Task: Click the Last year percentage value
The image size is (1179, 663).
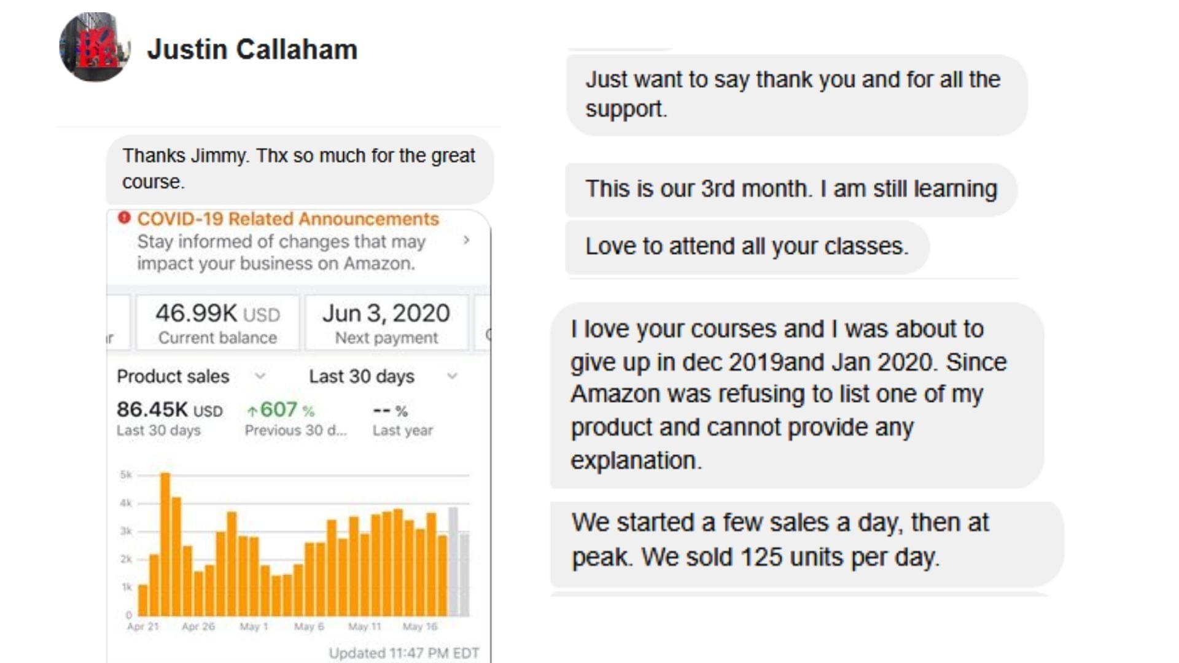Action: (390, 411)
